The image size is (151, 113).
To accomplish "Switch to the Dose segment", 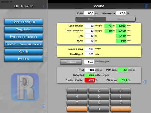I will (91, 19).
